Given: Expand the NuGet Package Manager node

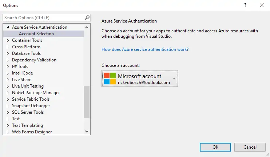Looking at the screenshot, I should pos(8,93).
